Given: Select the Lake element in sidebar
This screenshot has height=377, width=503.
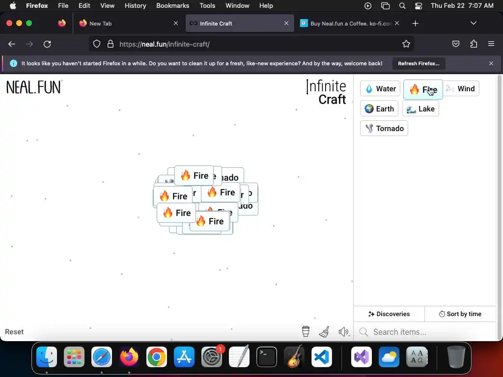Looking at the screenshot, I should coord(420,108).
